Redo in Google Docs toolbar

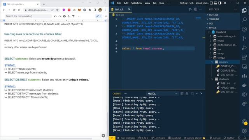coord(60,16)
